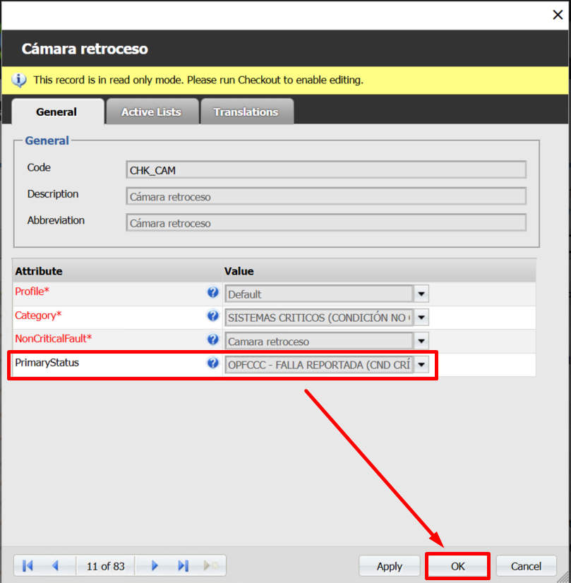
Task: Open the Translations tab
Action: 246,112
